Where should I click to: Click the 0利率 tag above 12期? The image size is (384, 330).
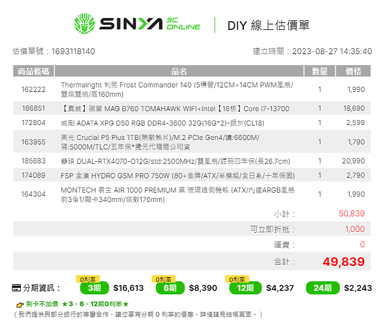(x=237, y=279)
